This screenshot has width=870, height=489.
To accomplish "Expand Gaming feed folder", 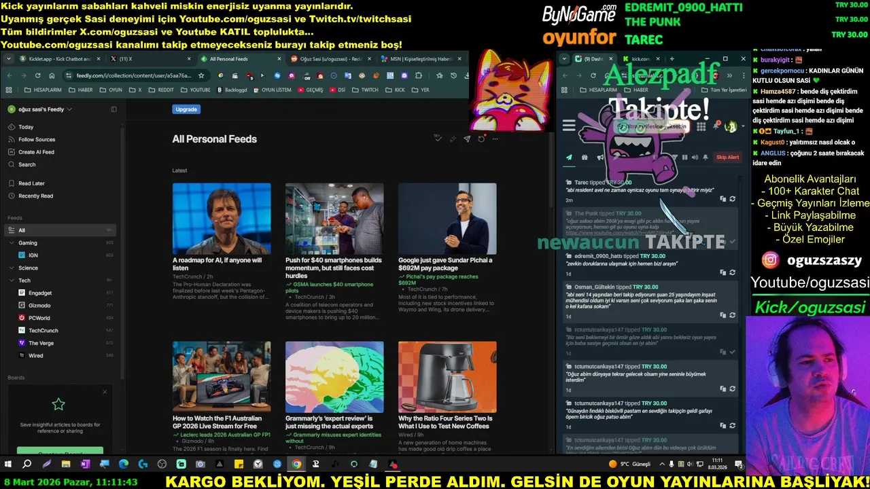I will pos(12,242).
